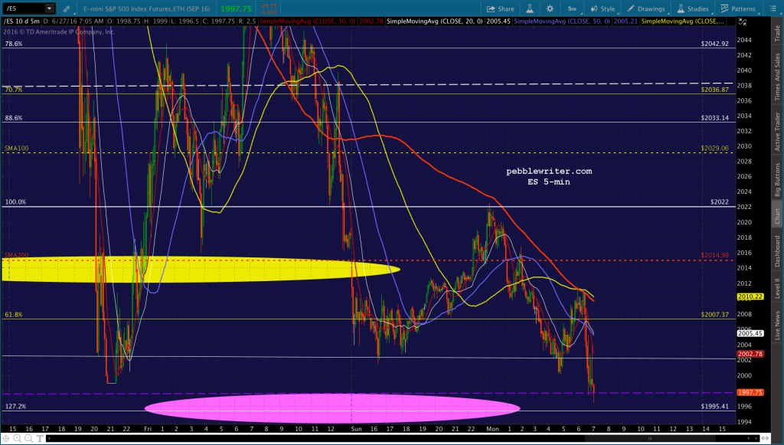784x445 pixels.
Task: Expand the /ES symbol dropdown arrow
Action: point(49,8)
